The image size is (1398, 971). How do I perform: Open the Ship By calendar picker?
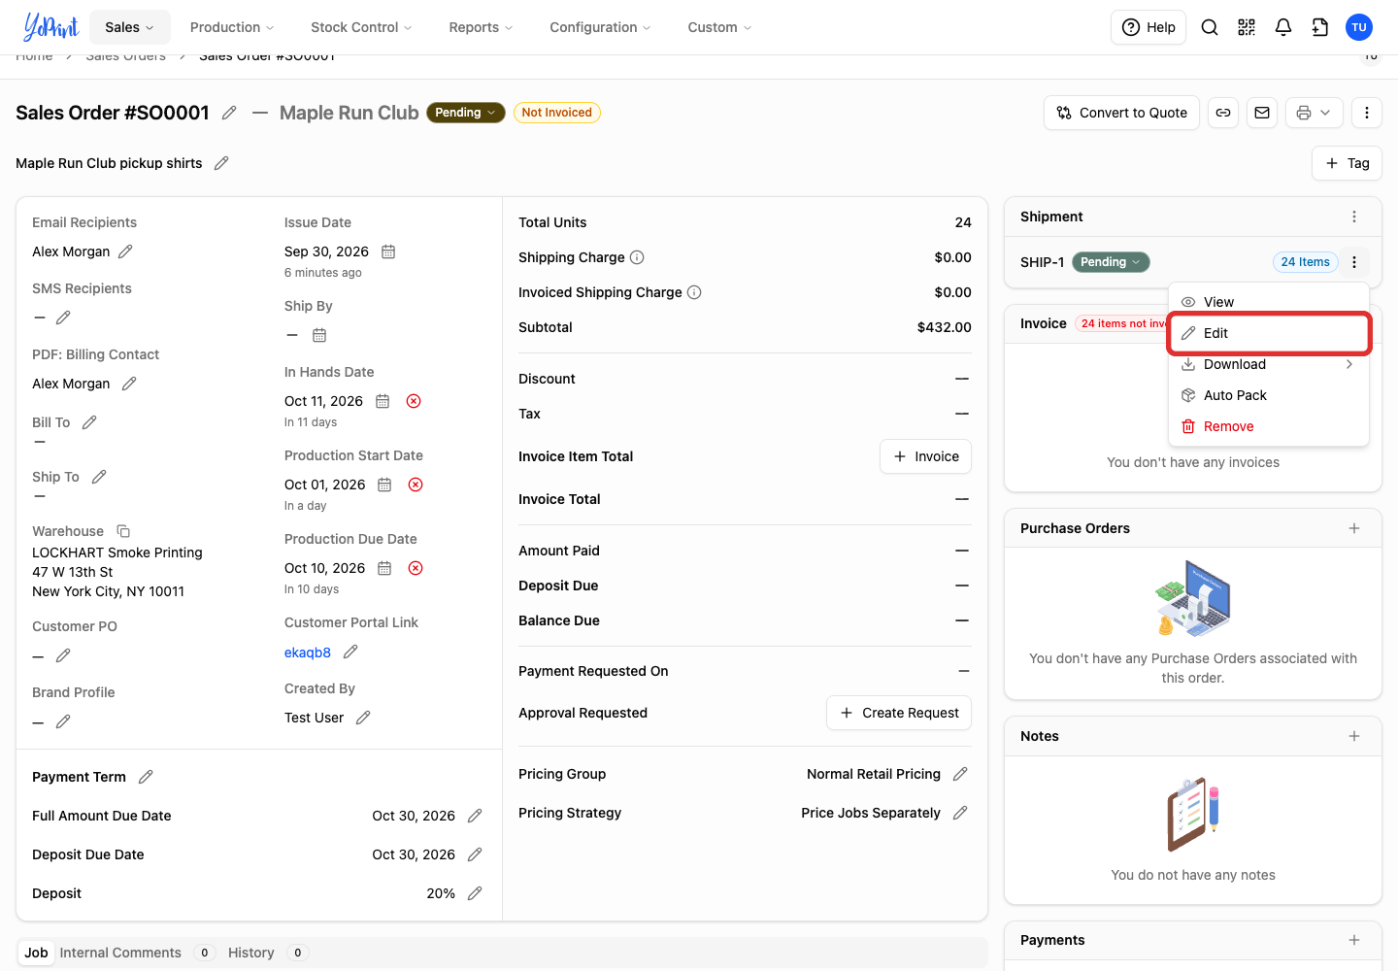(x=319, y=335)
